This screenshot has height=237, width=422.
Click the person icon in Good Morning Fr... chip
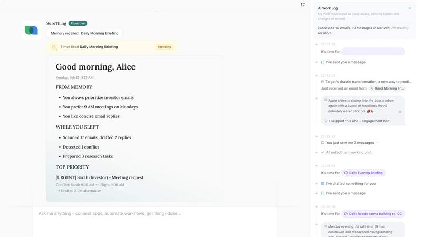click(x=372, y=88)
